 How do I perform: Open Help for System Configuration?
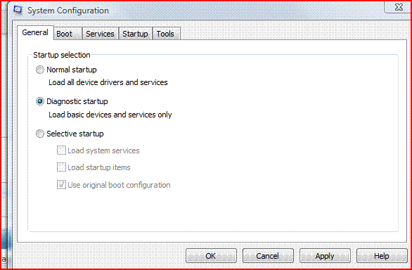(382, 256)
